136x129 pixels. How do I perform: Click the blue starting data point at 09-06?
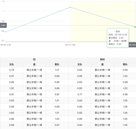coord(6,32)
